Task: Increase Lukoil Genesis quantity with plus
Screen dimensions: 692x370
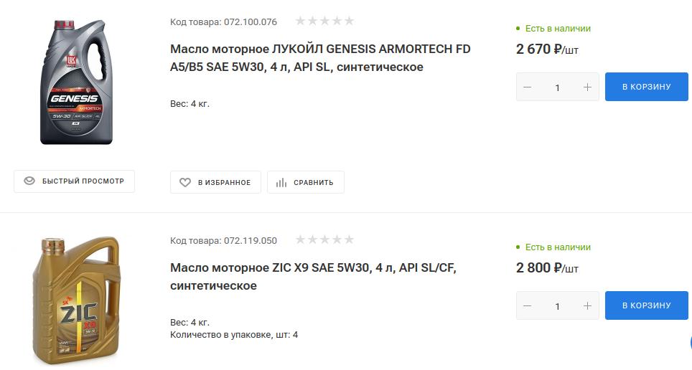Action: (x=588, y=87)
